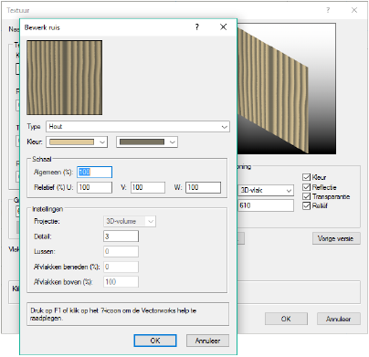
Task: Toggle the Kleur checkbox in Textuur window
Action: (x=306, y=177)
